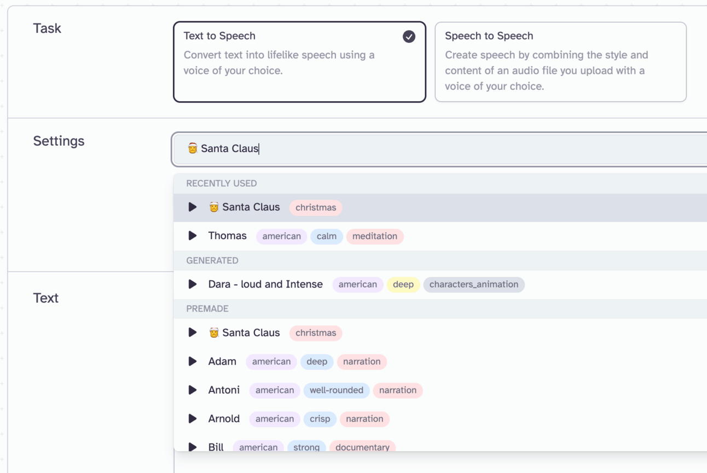The width and height of the screenshot is (707, 473).
Task: Select Antoni from the premade voices
Action: (224, 390)
